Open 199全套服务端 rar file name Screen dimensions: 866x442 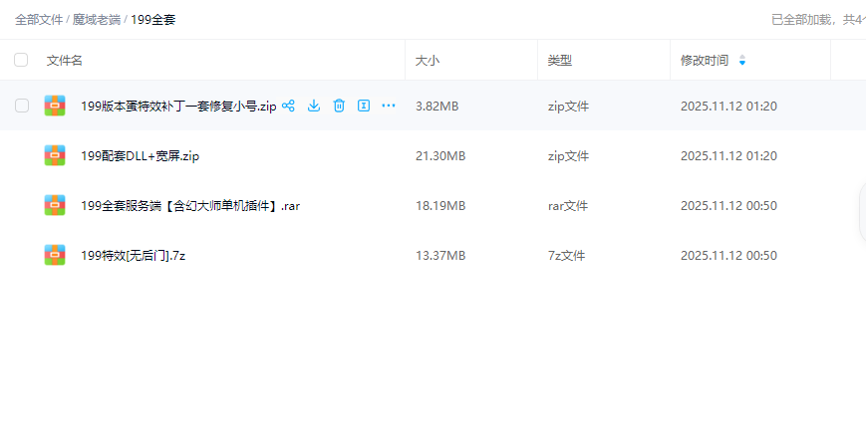[190, 206]
